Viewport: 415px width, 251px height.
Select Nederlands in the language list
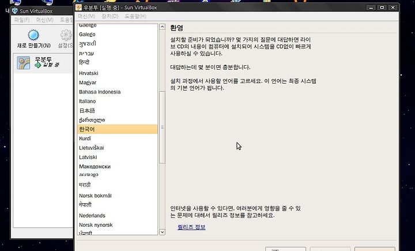pyautogui.click(x=118, y=215)
